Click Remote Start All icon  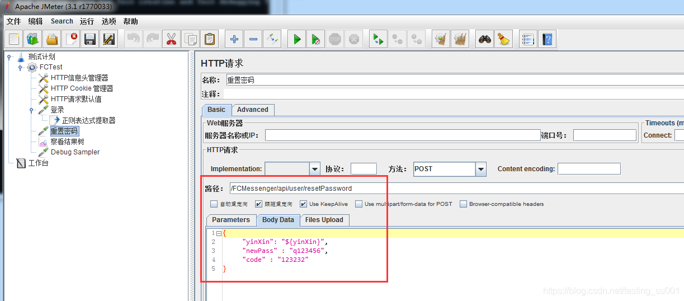coord(379,39)
